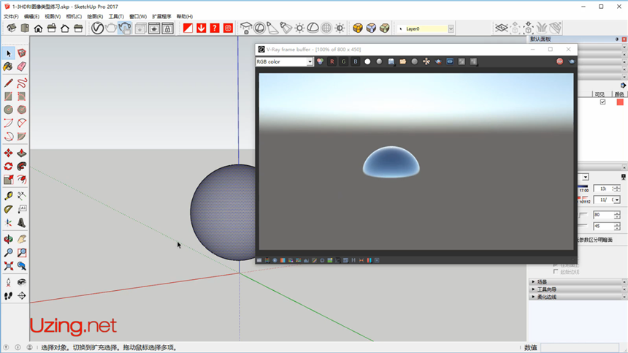The image size is (628, 353).
Task: Toggle green channel in frame buffer
Action: click(343, 61)
